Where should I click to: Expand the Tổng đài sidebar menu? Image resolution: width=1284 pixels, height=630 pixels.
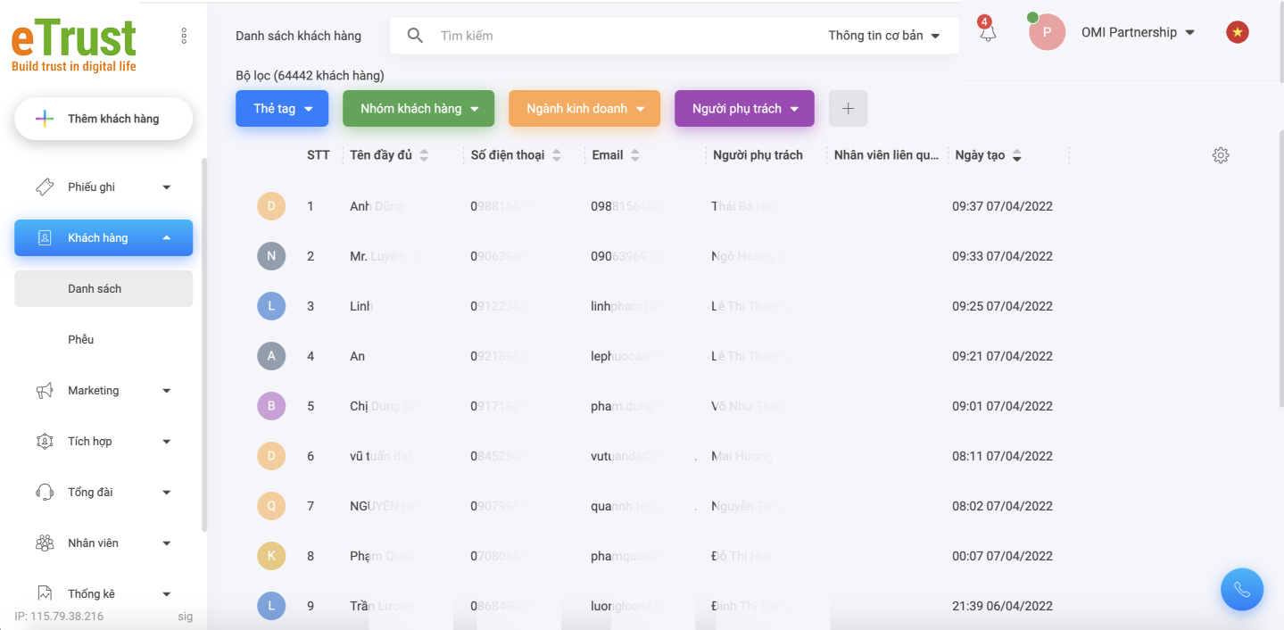pyautogui.click(x=104, y=493)
